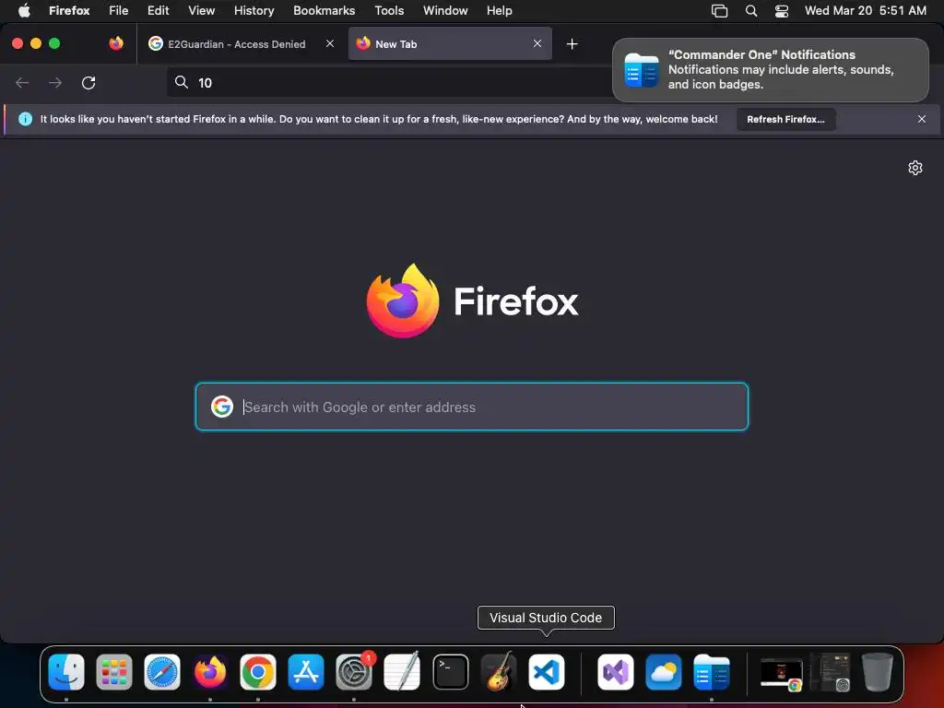944x708 pixels.
Task: Open Finder from the Dock
Action: point(66,672)
